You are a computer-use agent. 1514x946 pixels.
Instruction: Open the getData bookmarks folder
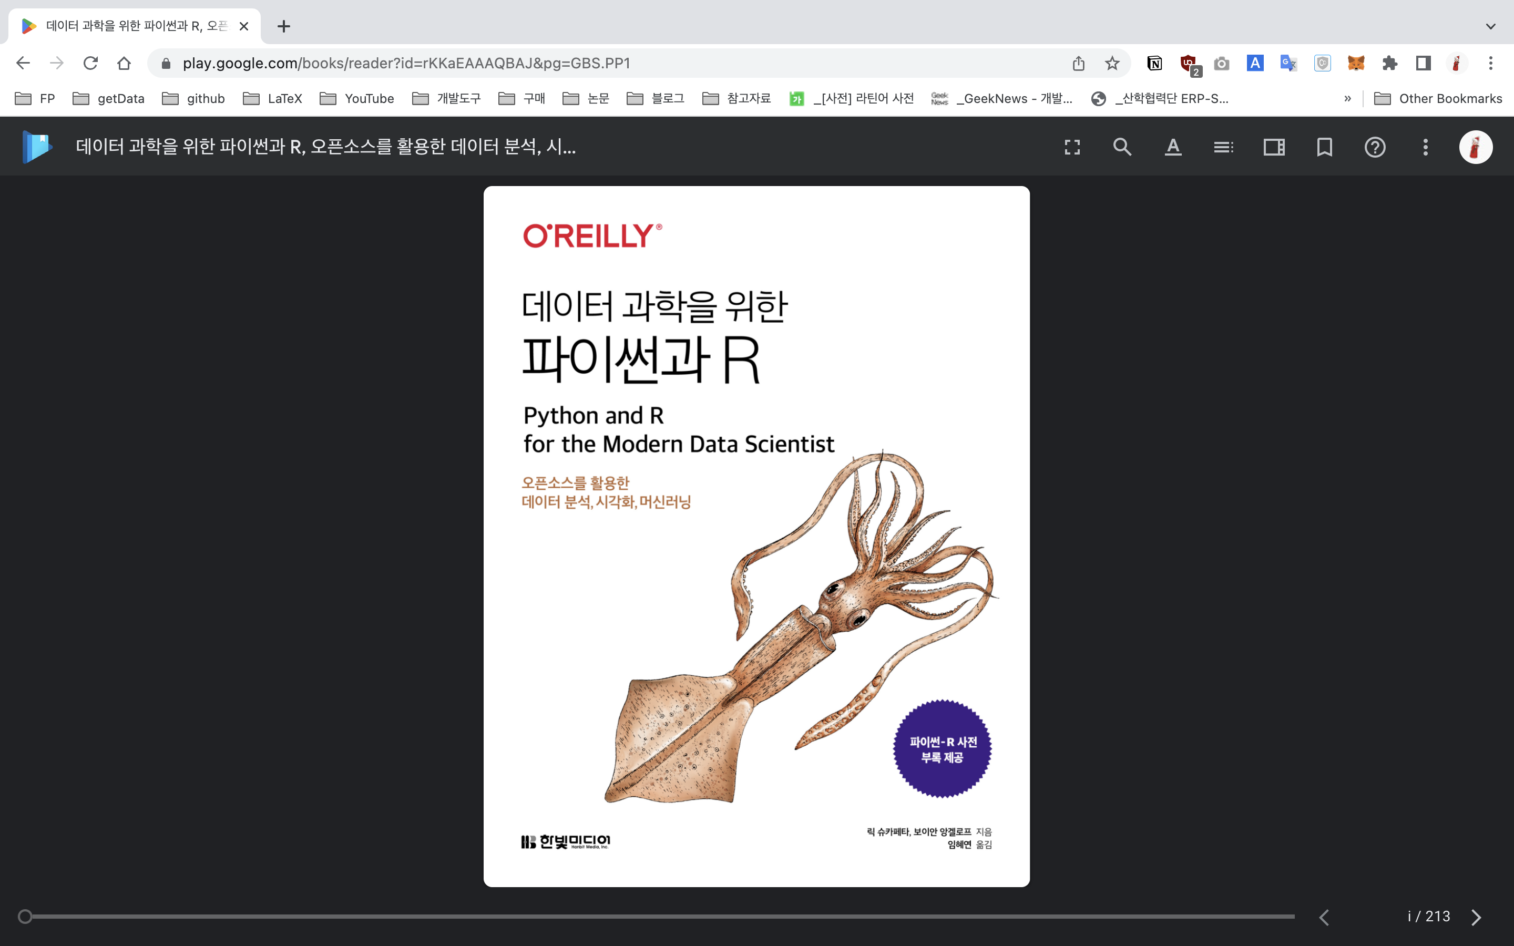tap(108, 99)
